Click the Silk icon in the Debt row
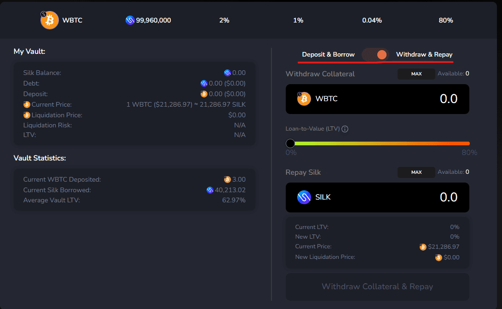The image size is (502, 309). (204, 84)
